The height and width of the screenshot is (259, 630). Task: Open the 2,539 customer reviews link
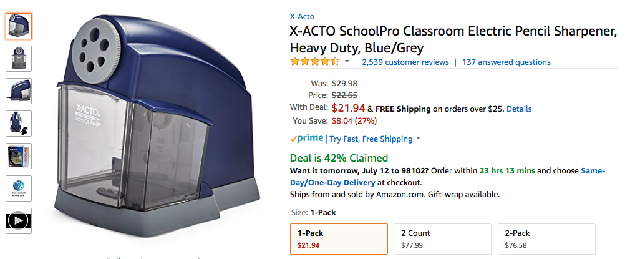tap(405, 62)
